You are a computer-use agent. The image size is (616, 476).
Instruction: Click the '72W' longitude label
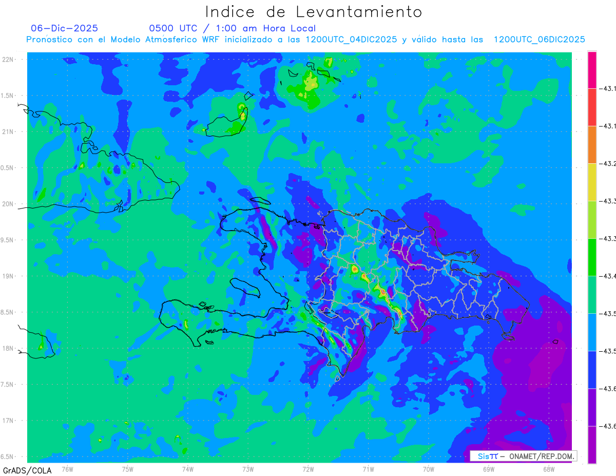tap(308, 469)
